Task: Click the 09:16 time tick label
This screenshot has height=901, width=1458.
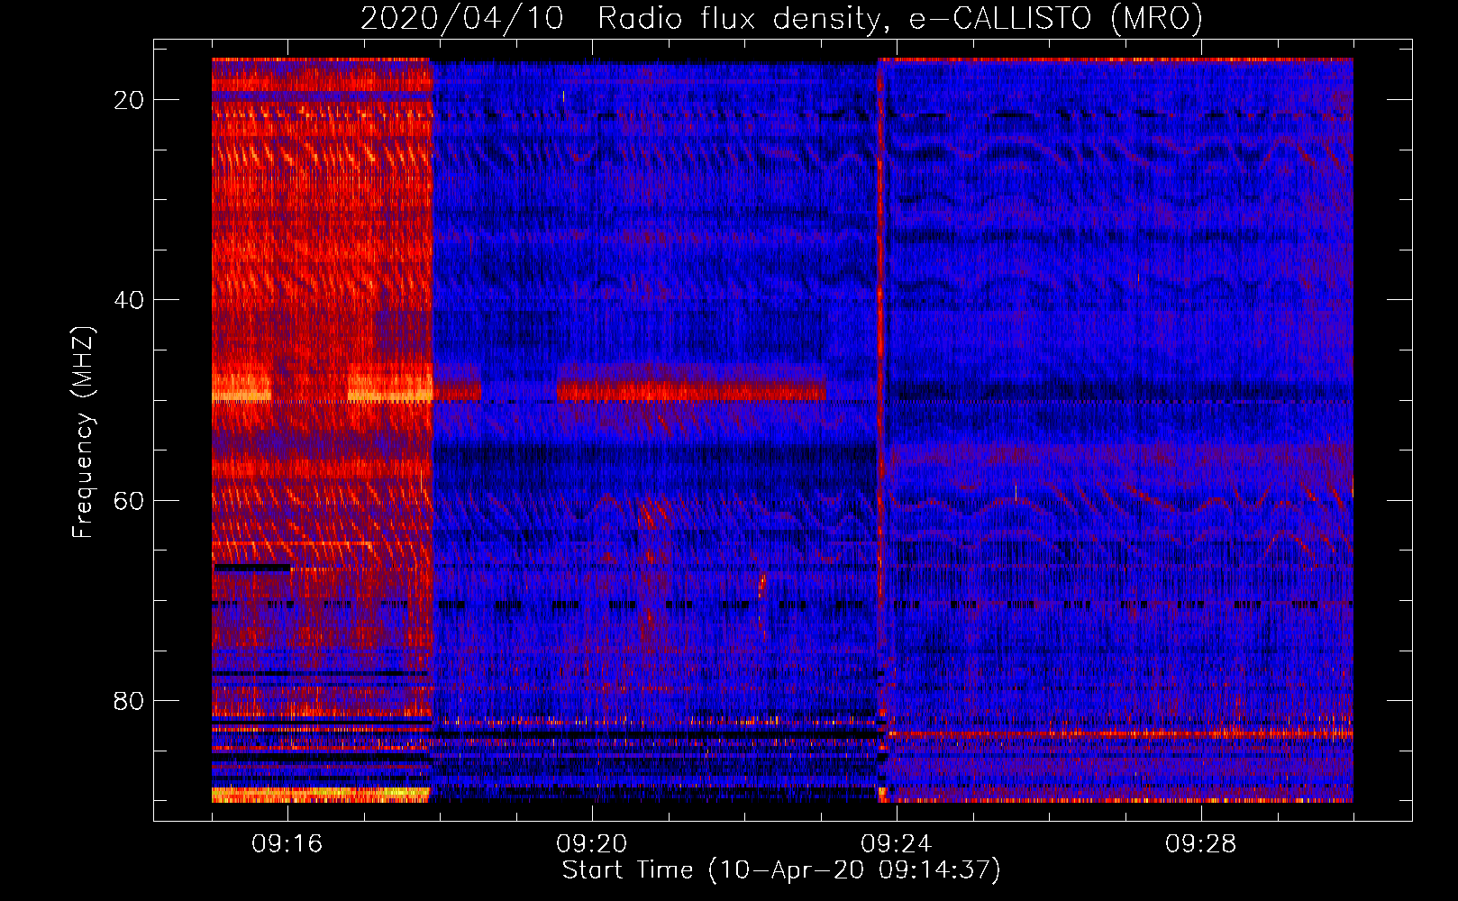Action: [287, 844]
